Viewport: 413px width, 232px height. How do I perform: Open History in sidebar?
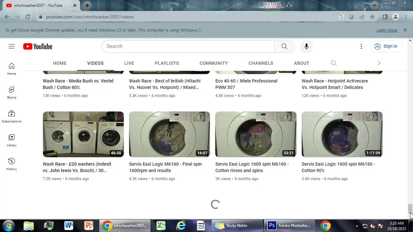coord(12,164)
